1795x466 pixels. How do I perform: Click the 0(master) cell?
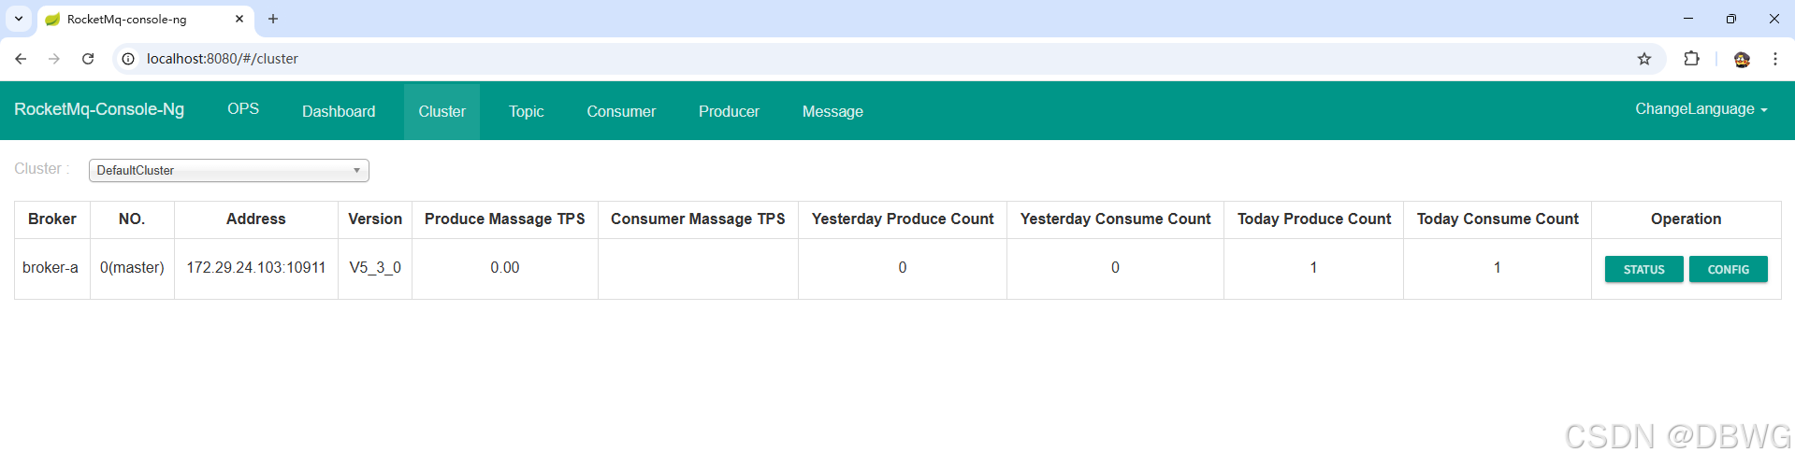click(x=132, y=268)
